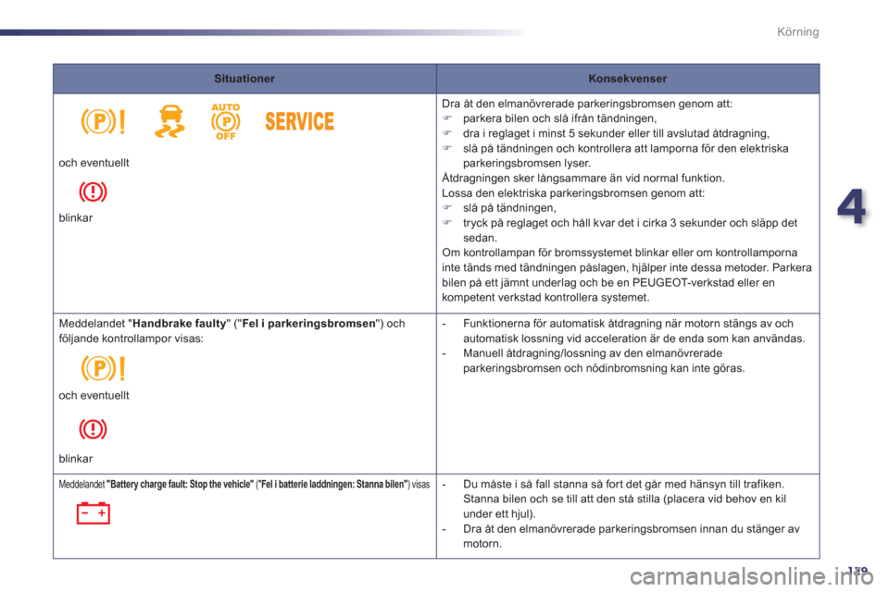This screenshot has width=889, height=592.
Task: Click the bold 'Fel i batterie laddningen: Stanna bilen' text
Action: click(x=332, y=485)
